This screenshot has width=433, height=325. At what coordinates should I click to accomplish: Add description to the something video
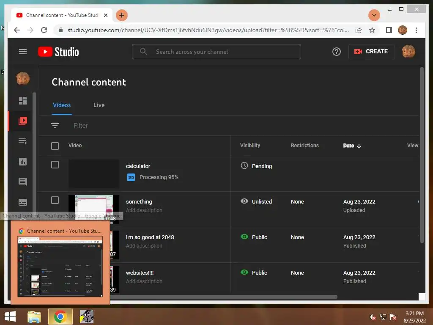(x=144, y=210)
